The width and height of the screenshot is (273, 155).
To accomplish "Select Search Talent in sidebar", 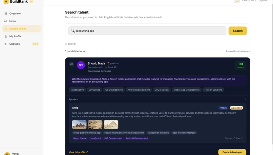I will (22, 29).
